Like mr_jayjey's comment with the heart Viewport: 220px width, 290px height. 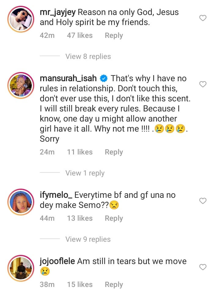coord(203,18)
